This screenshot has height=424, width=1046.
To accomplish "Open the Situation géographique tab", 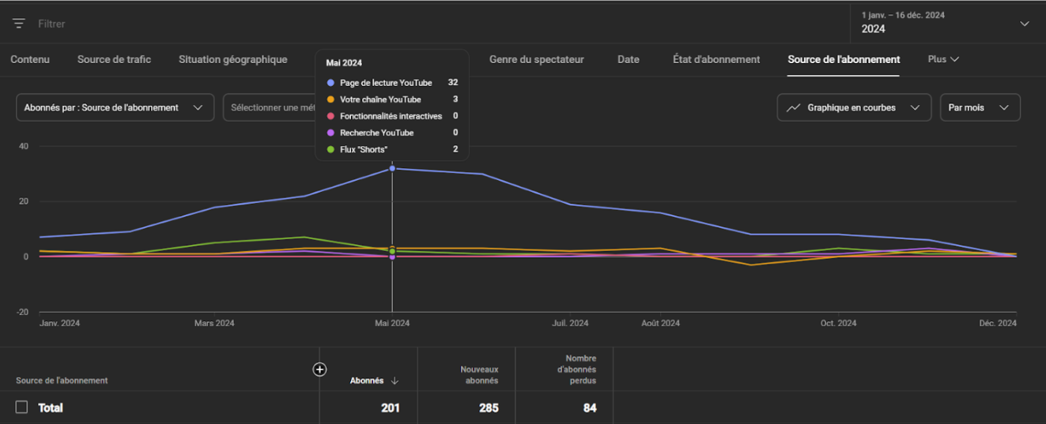I will (233, 59).
